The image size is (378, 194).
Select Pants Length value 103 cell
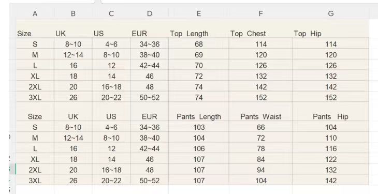pos(199,127)
